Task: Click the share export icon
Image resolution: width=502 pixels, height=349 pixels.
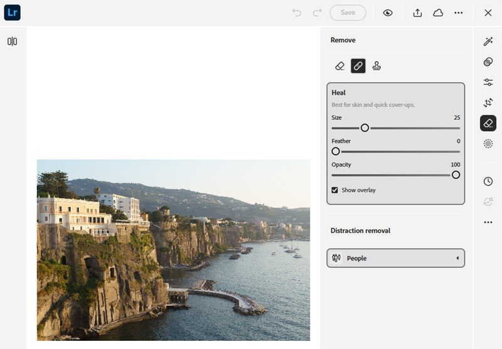Action: 417,13
